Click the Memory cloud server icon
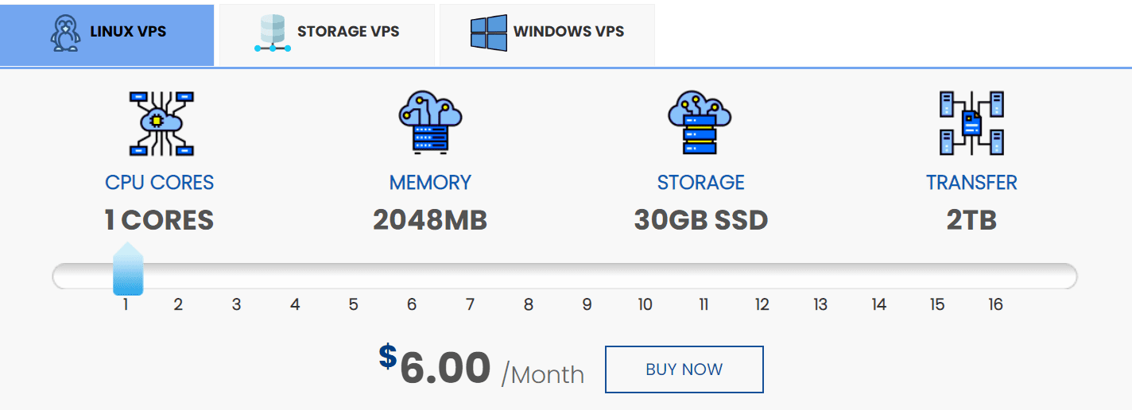This screenshot has height=410, width=1132. coord(430,122)
